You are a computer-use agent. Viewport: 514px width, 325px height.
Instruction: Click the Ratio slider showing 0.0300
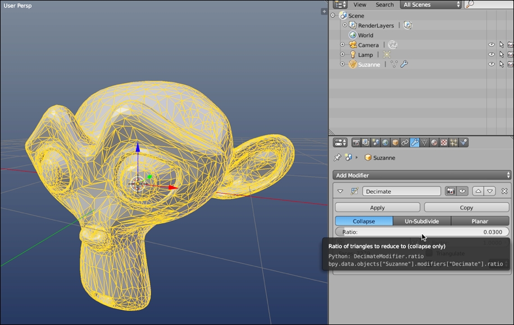422,232
